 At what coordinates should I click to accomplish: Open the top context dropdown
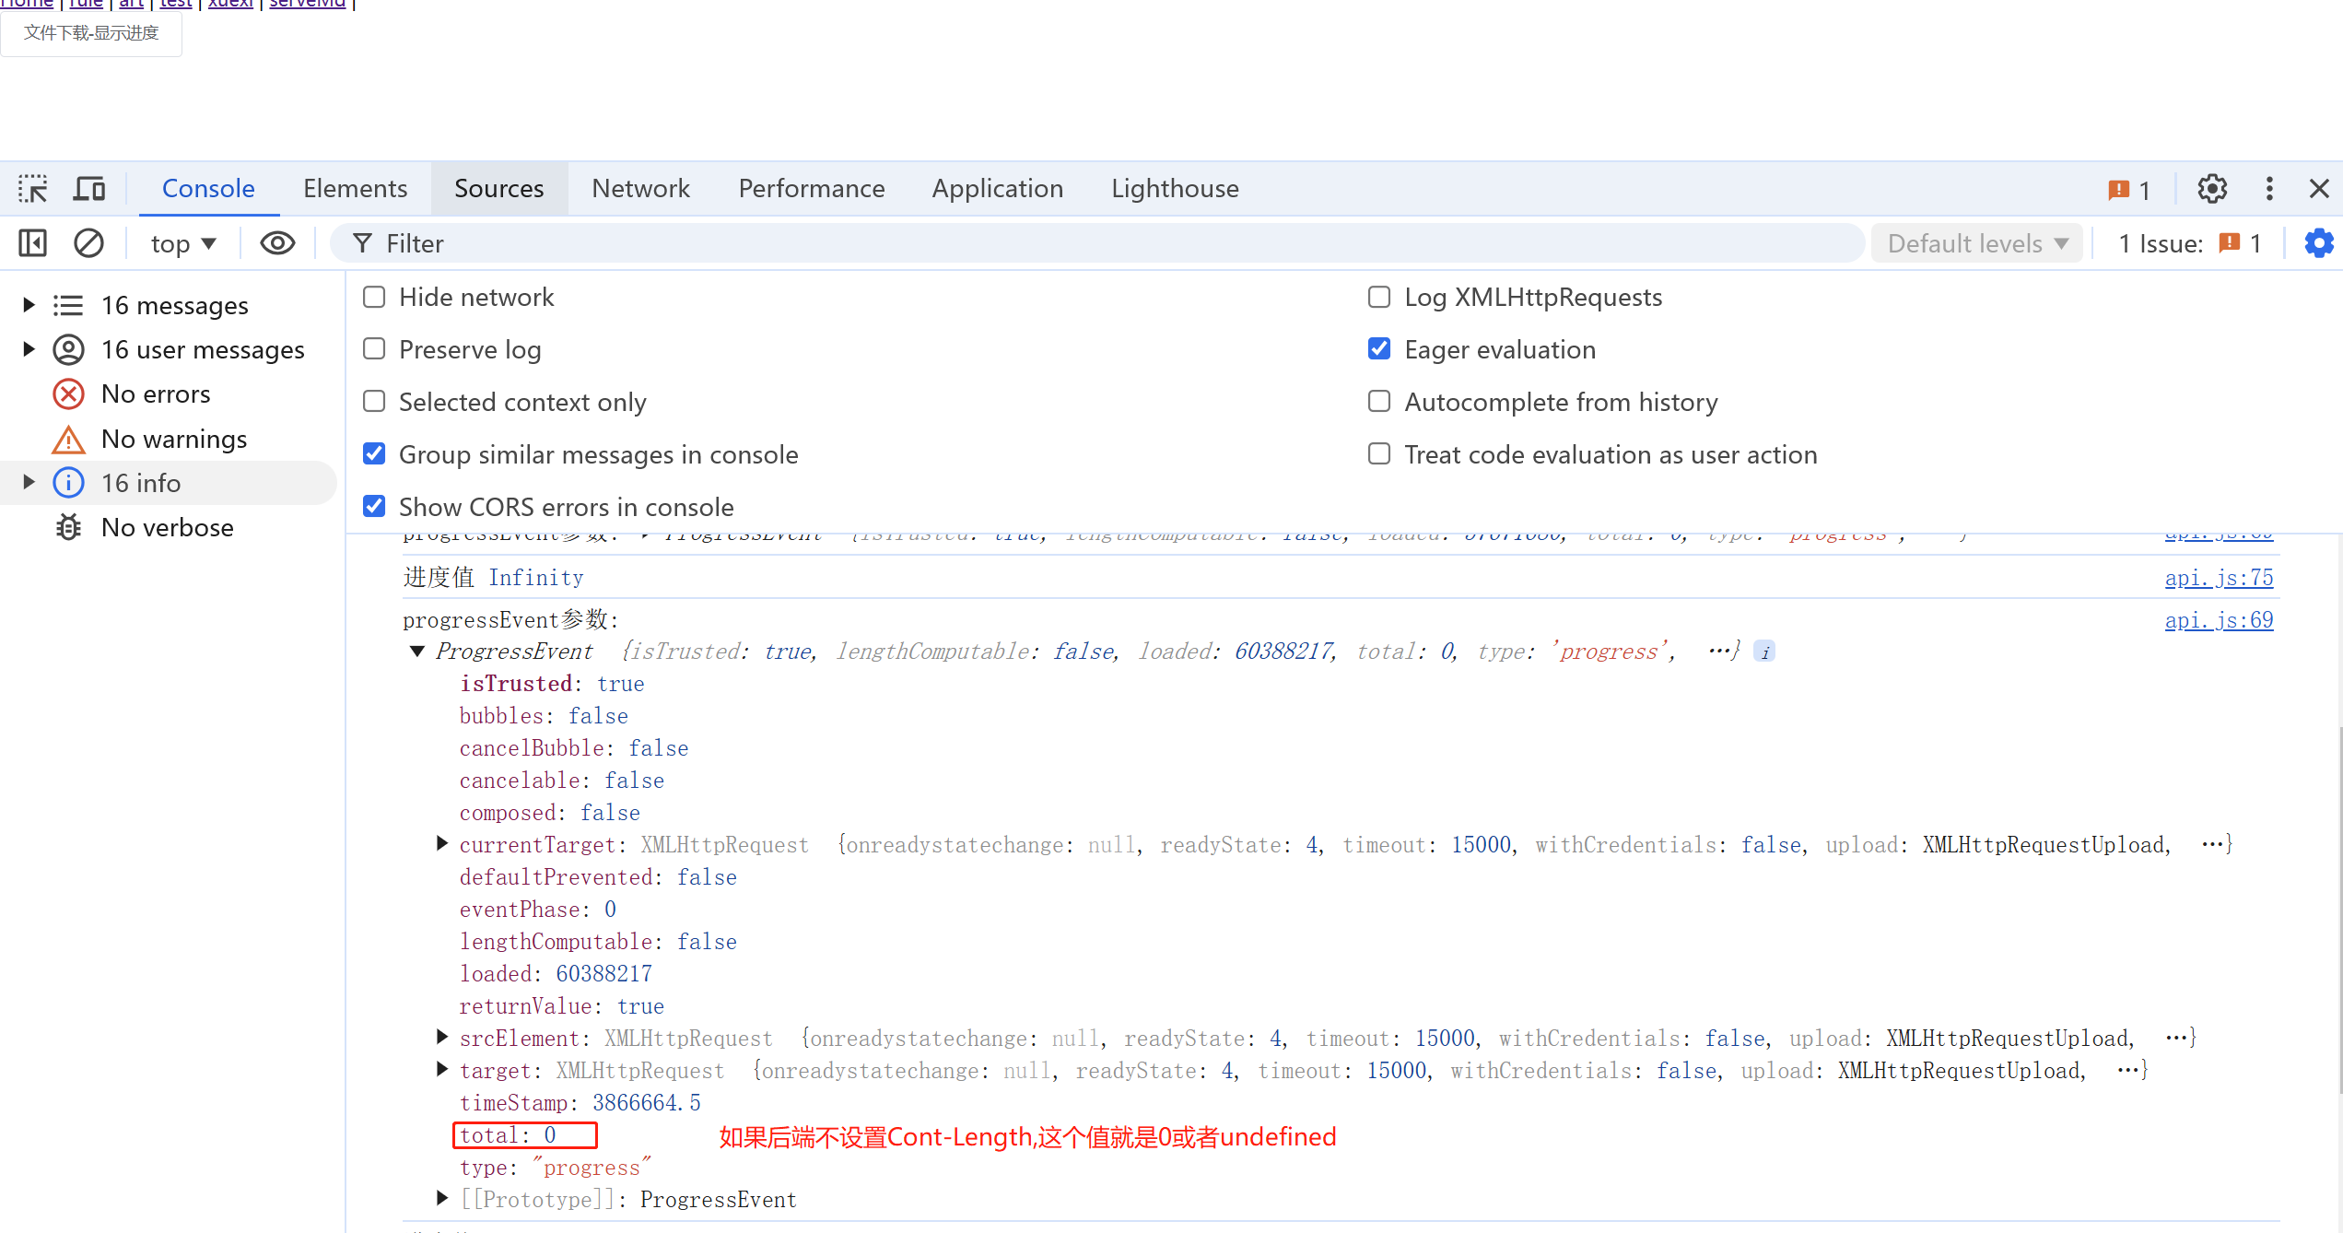click(x=183, y=243)
